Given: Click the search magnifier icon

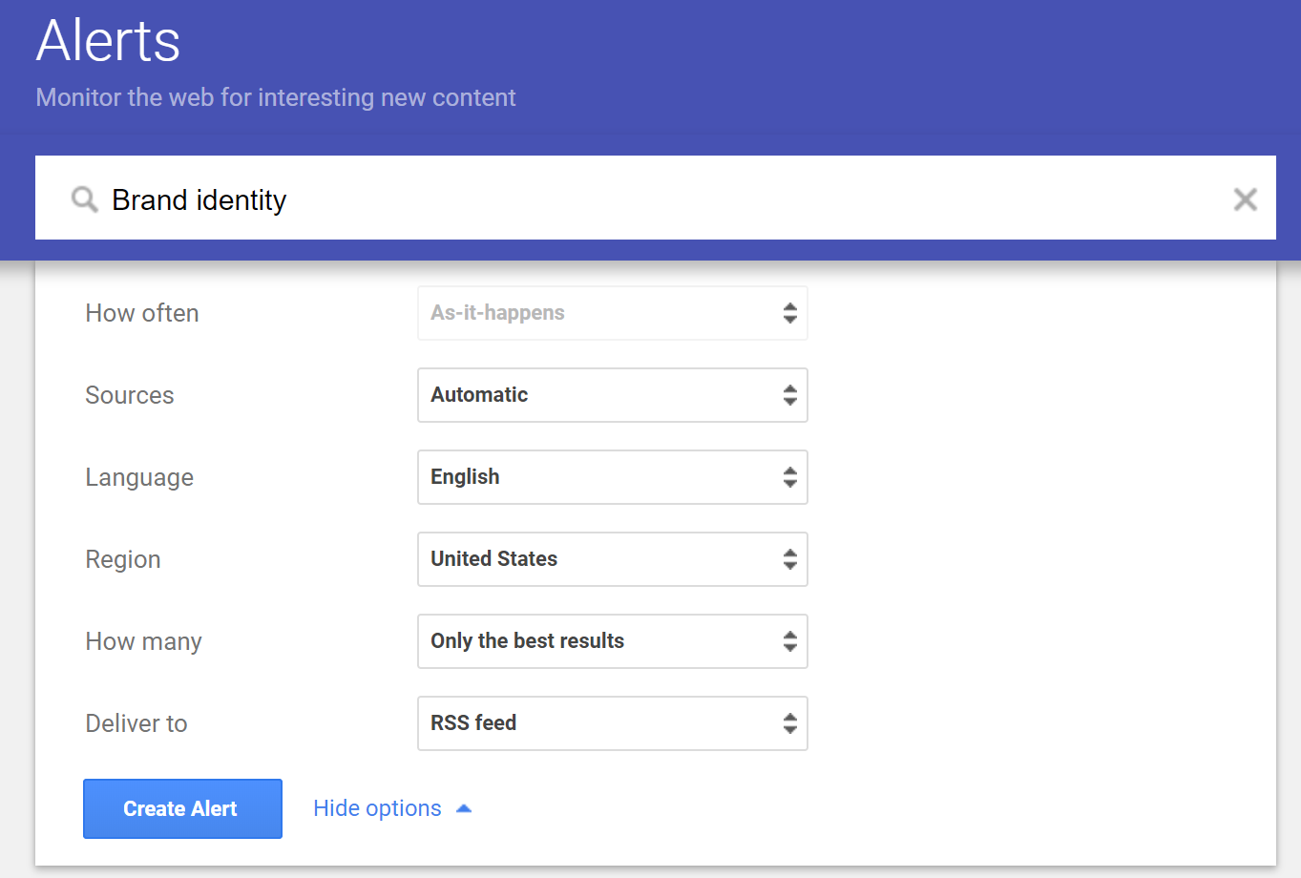Looking at the screenshot, I should [x=84, y=199].
